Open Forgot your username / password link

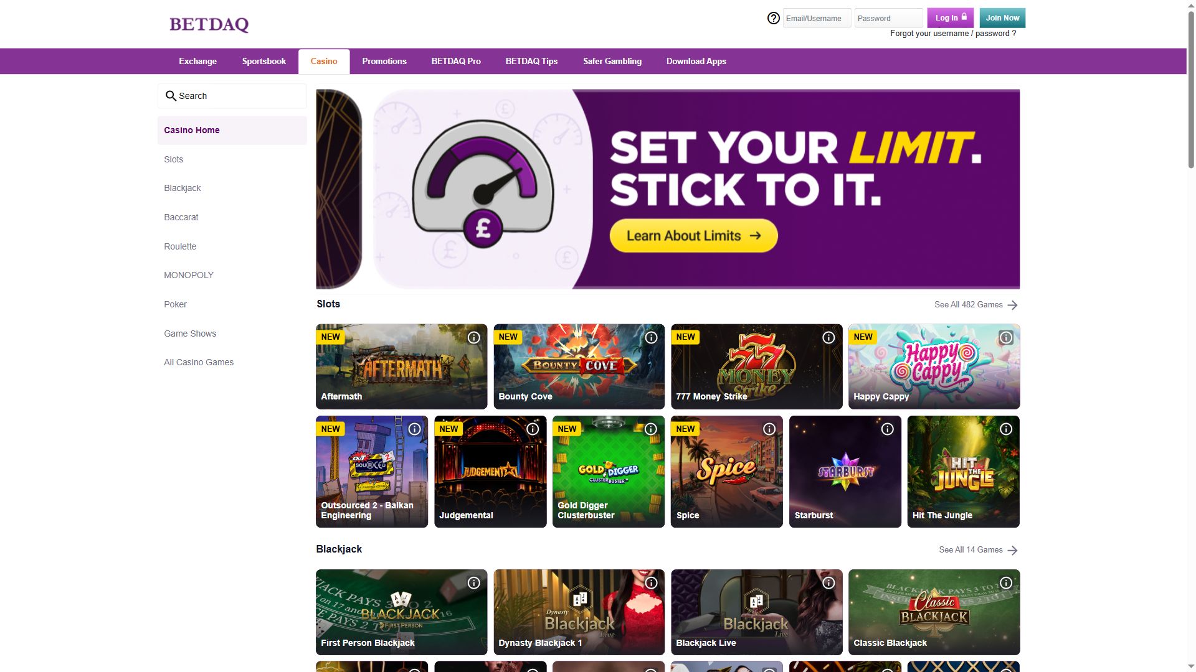pos(953,34)
